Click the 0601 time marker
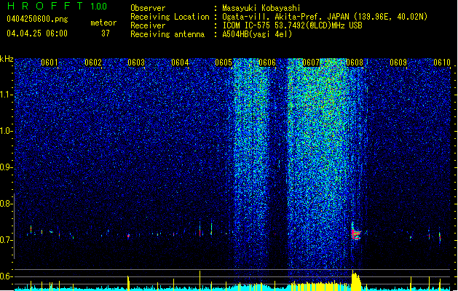Viewport: 458px width, 291px height. tap(50, 63)
